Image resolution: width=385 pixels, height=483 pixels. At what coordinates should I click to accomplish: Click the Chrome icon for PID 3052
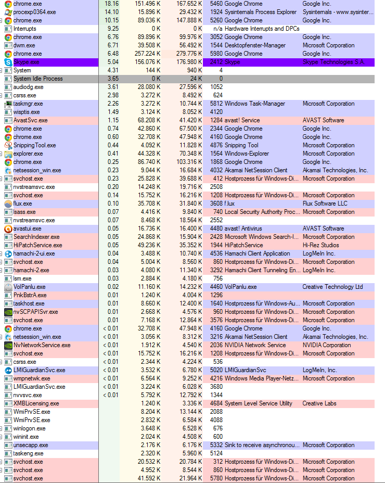pos(8,37)
